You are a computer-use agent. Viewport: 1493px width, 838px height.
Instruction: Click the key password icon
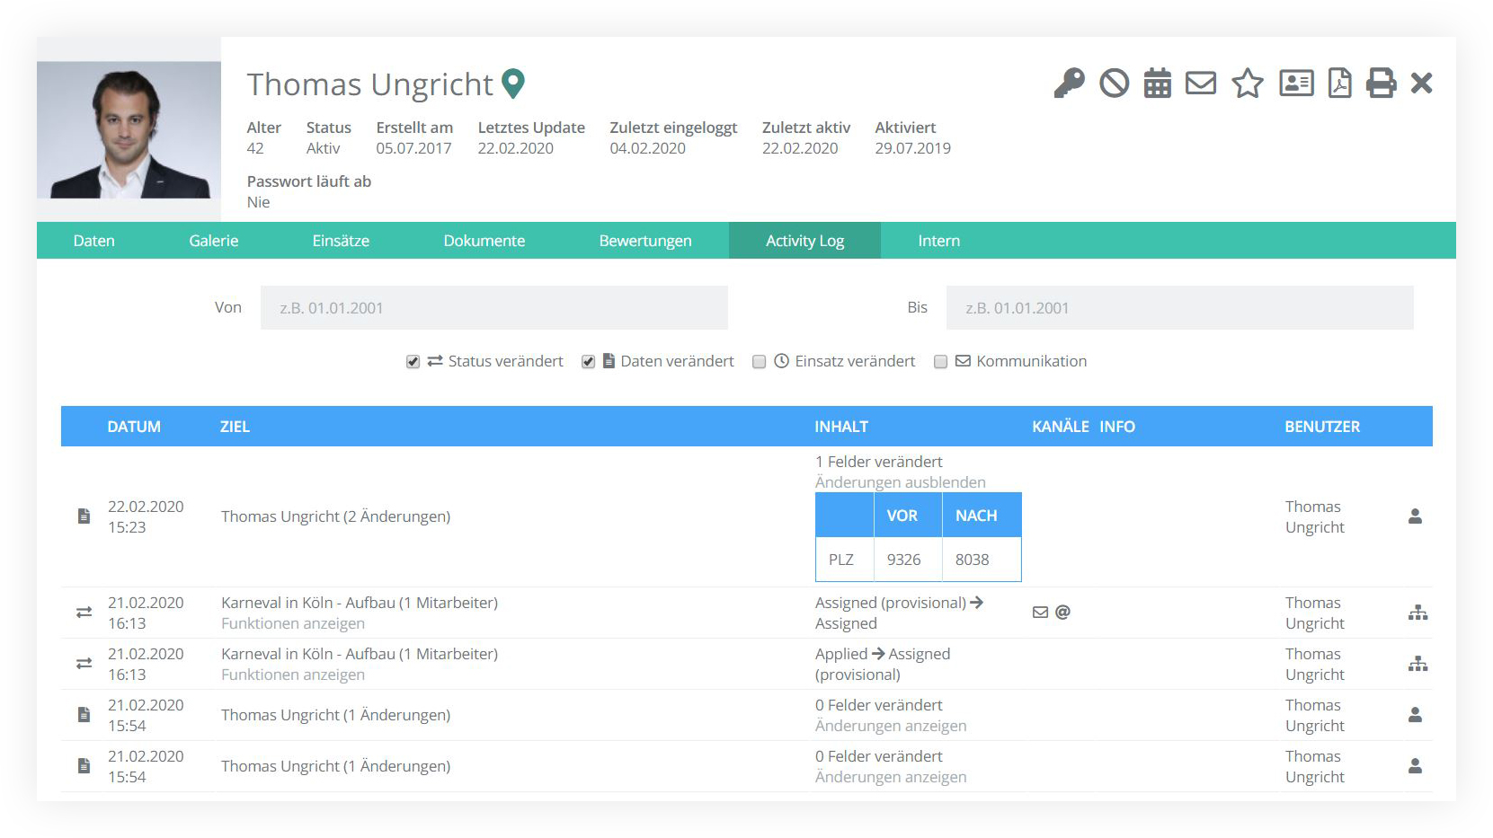tap(1069, 84)
